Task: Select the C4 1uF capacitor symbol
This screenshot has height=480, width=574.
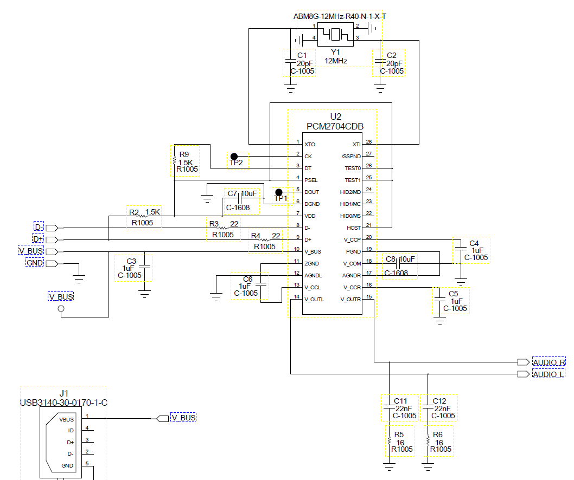Action: point(461,248)
